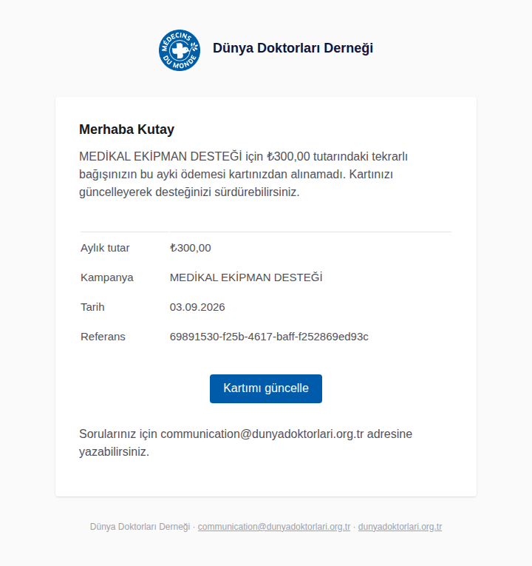Image resolution: width=532 pixels, height=566 pixels.
Task: Click the email address in the Sorularınız sentence
Action: coord(262,434)
